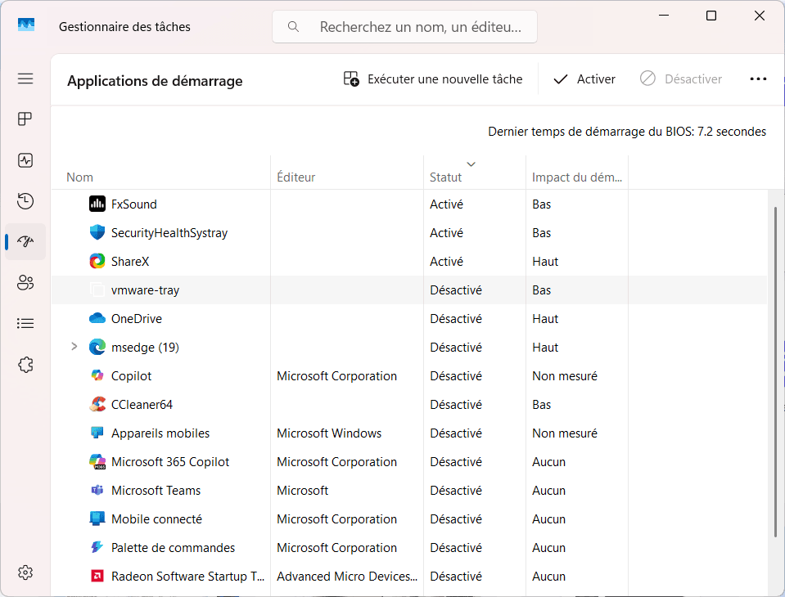Click the Microsoft Teams icon
This screenshot has height=597, width=785.
(x=97, y=490)
